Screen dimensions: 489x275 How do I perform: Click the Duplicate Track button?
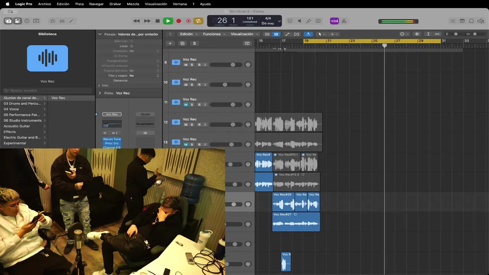tap(182, 44)
